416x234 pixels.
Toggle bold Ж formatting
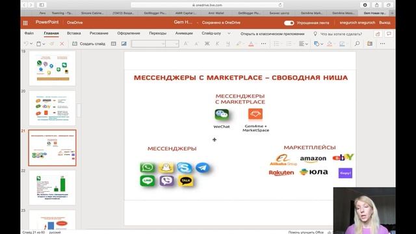[x=207, y=44]
